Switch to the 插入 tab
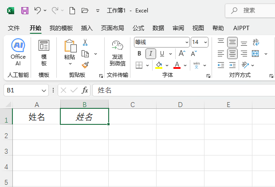The image size is (275, 187). click(87, 28)
